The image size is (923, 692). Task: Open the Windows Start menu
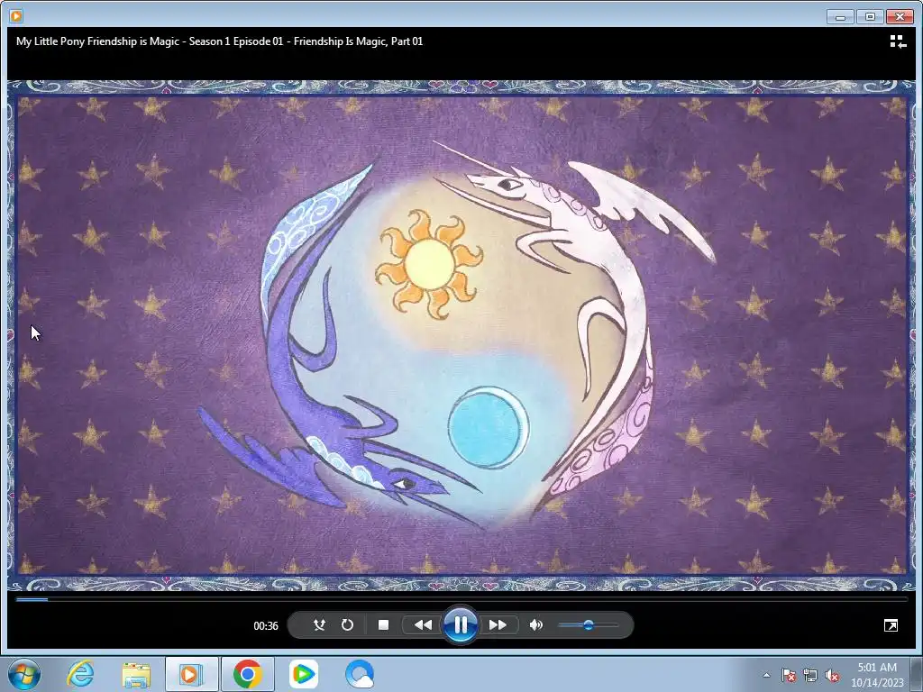point(24,674)
